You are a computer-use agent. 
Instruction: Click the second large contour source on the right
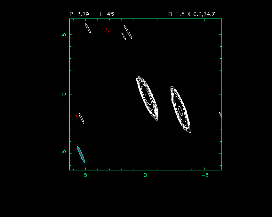click(180, 109)
